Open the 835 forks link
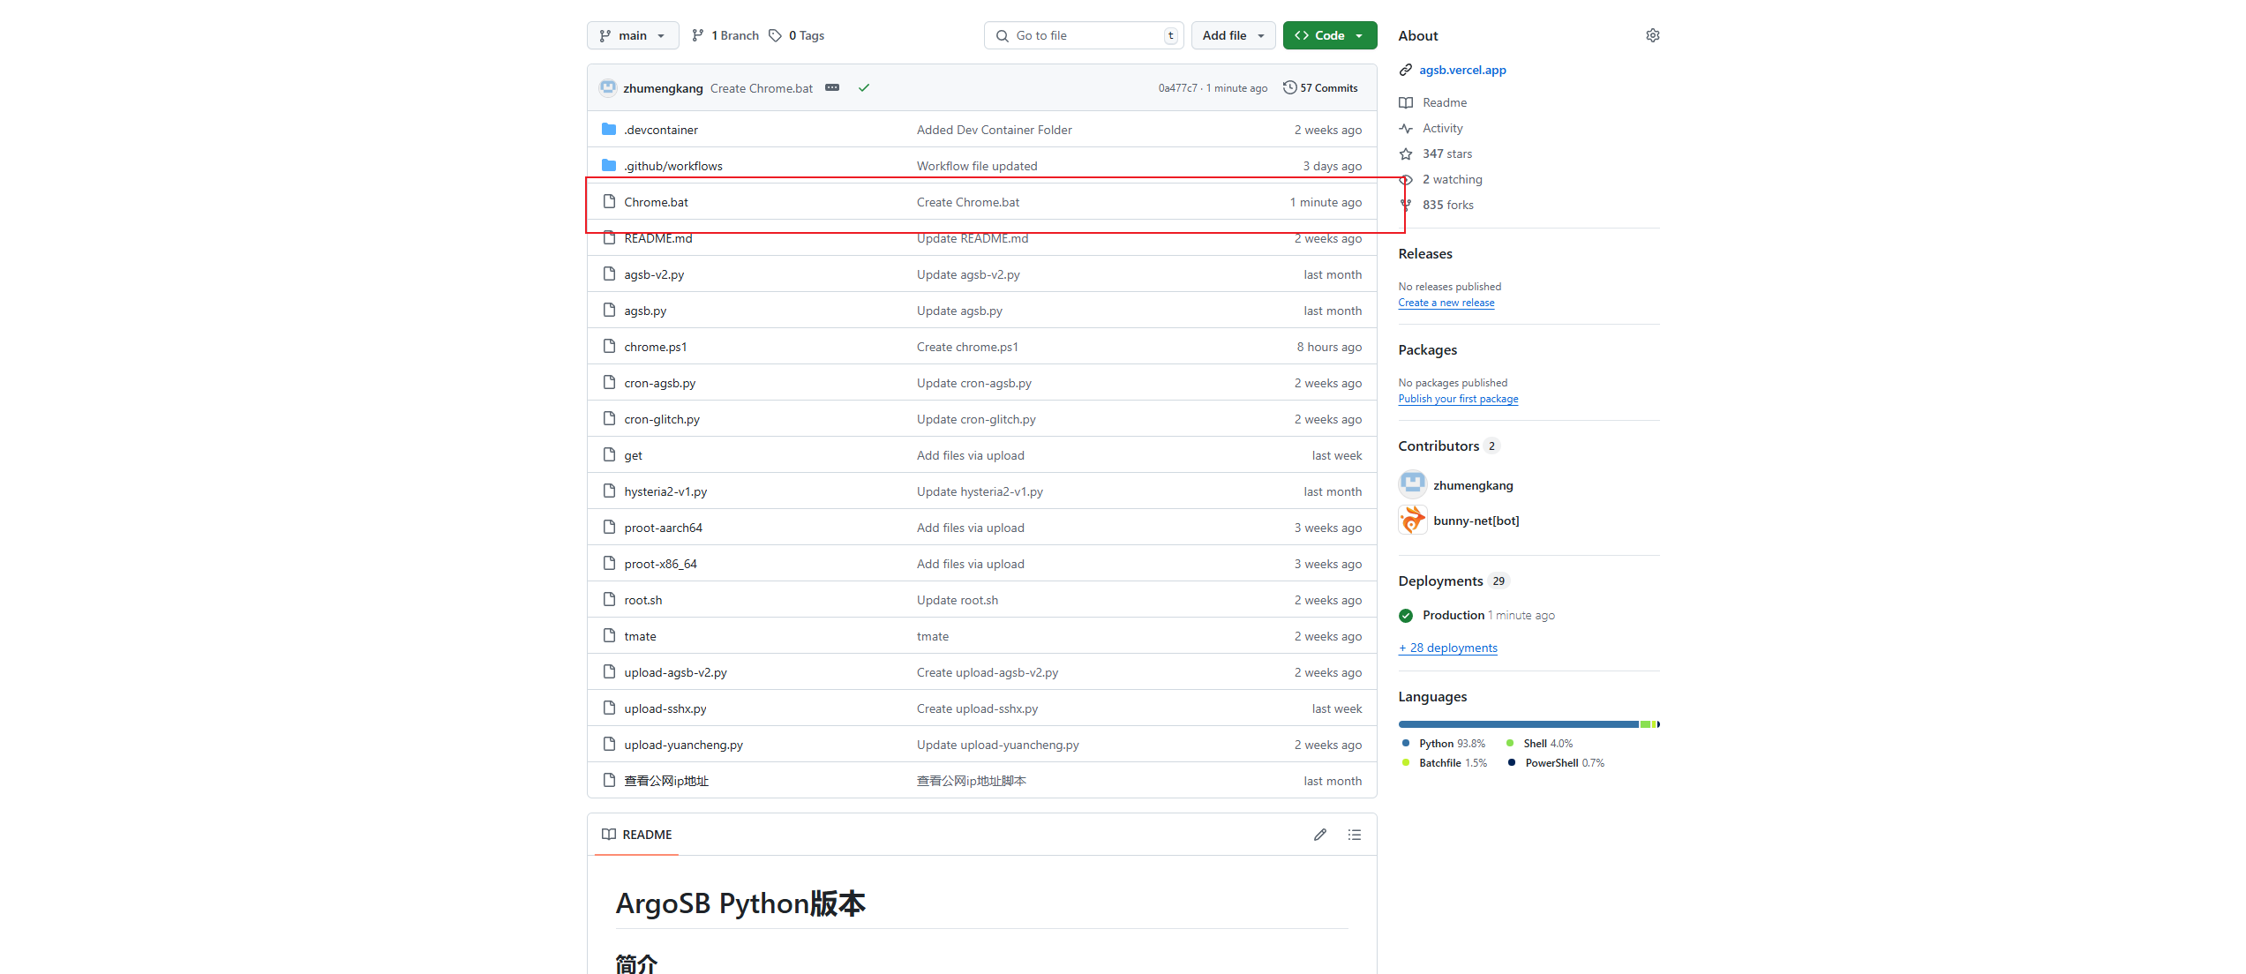The width and height of the screenshot is (2246, 974). [1447, 205]
